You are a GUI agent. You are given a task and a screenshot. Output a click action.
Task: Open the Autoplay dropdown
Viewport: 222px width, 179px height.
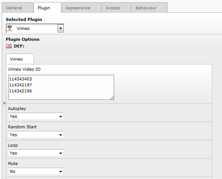[36, 117]
